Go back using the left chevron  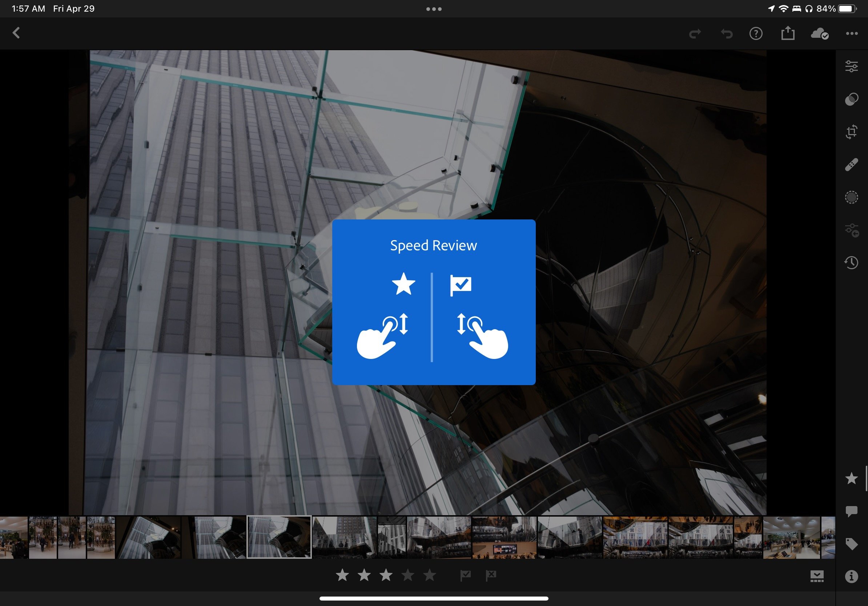point(16,33)
